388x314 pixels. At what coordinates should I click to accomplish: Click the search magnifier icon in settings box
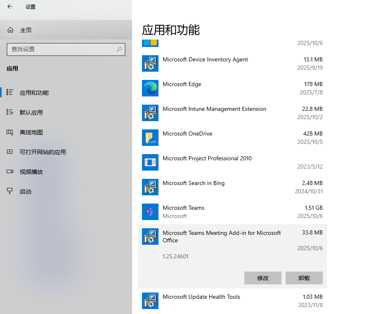119,49
